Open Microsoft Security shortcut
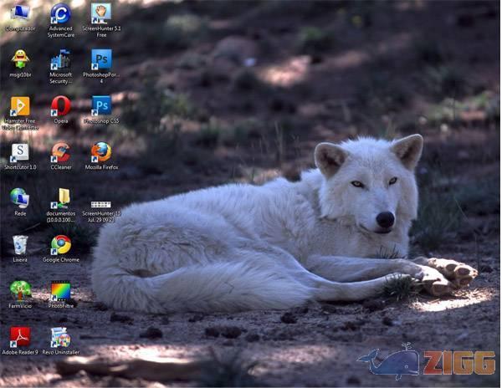This screenshot has height=388, width=502. pos(60,60)
